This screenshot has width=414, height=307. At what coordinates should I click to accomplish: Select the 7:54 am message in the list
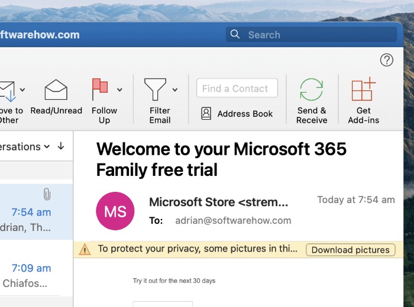coord(37,211)
